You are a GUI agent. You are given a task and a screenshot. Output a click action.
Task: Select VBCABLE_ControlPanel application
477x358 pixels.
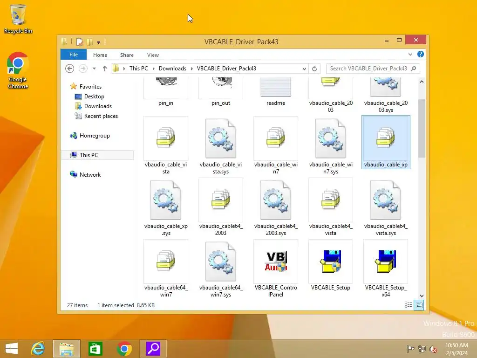click(x=276, y=269)
